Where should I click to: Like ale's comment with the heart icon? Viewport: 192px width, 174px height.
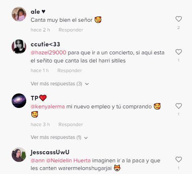[x=179, y=19]
